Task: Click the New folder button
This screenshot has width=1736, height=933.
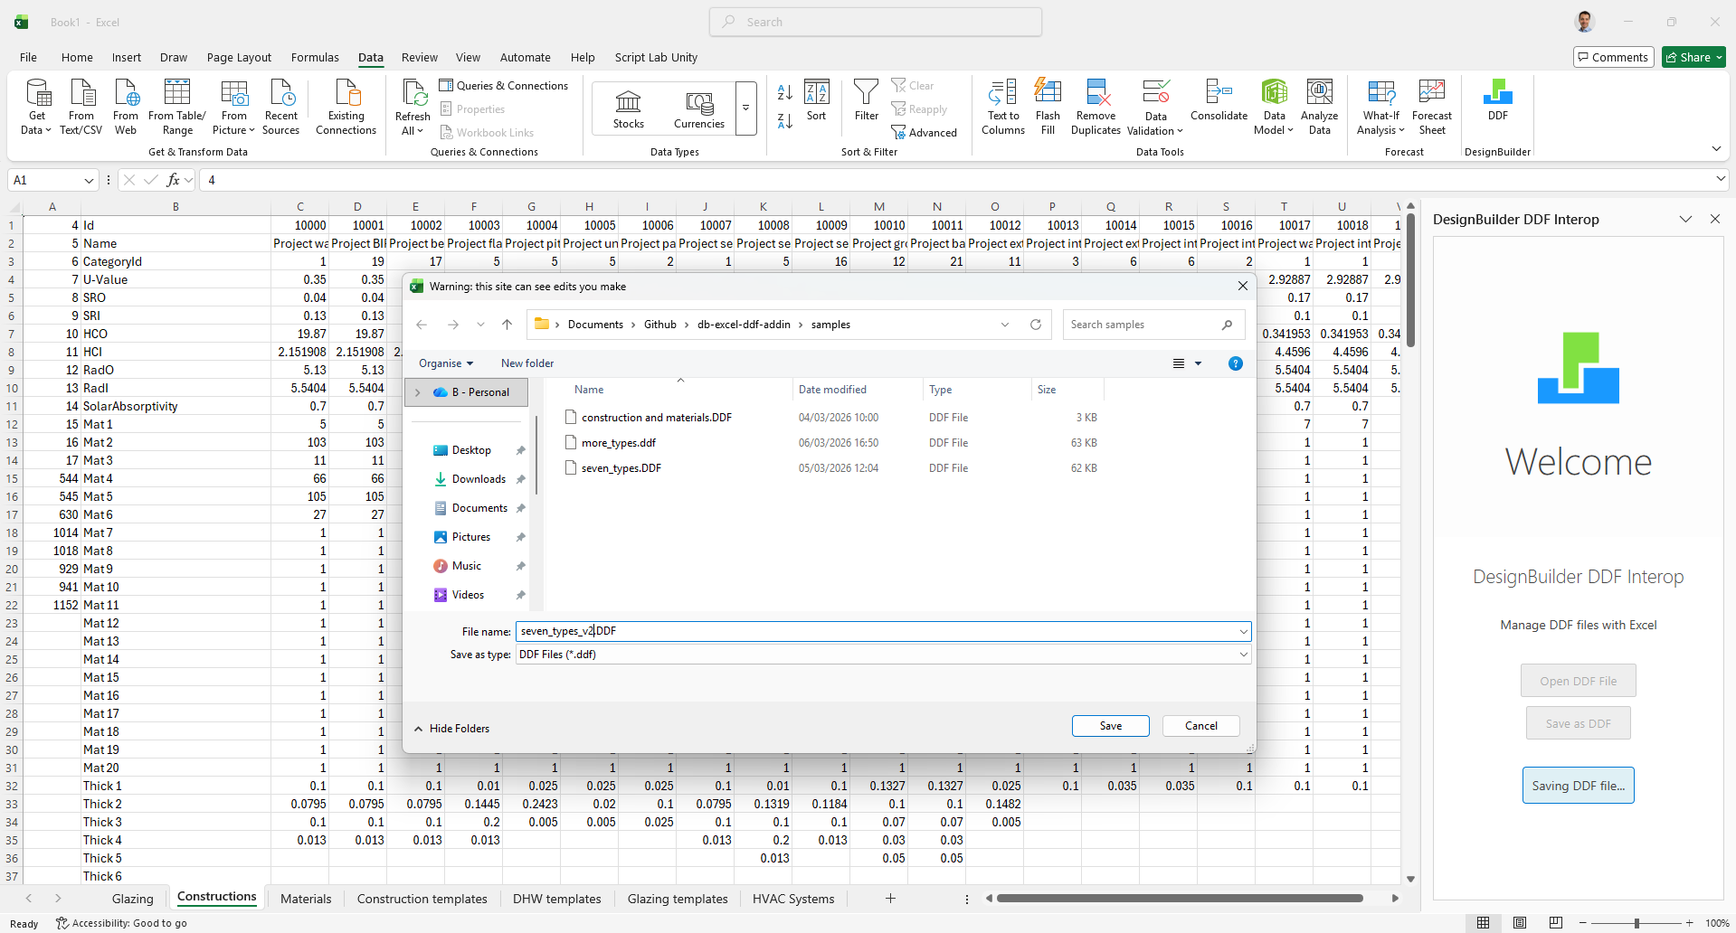Action: point(527,363)
